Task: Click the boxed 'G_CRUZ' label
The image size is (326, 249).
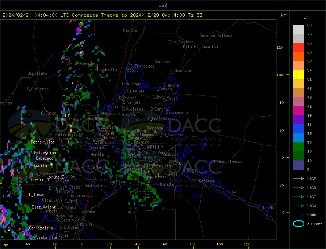Action: (x=97, y=125)
